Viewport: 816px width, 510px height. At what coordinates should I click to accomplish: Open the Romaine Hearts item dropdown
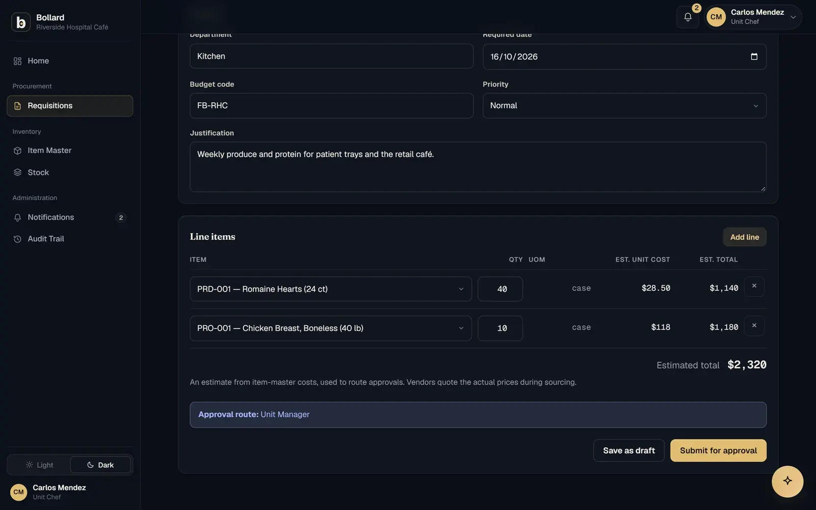click(x=330, y=289)
